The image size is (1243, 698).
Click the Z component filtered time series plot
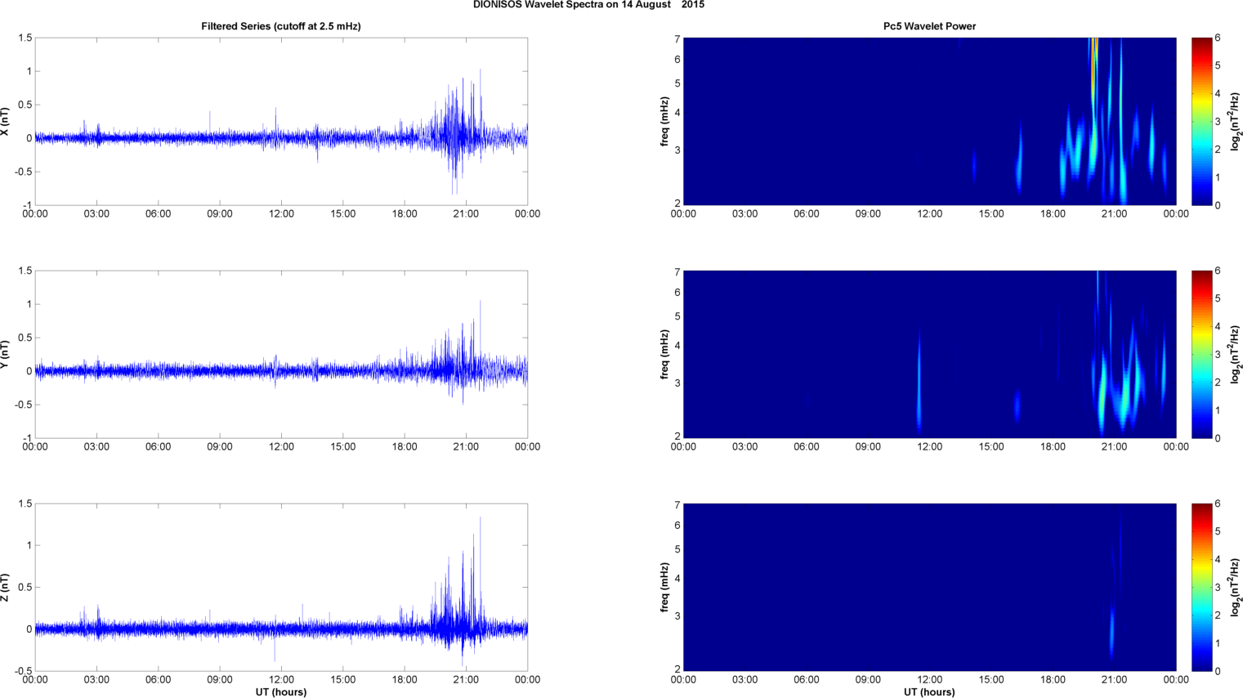point(281,588)
